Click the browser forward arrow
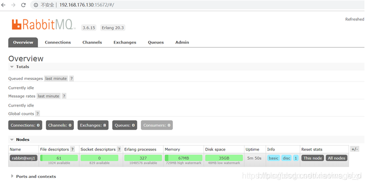This screenshot has width=366, height=185. [x=13, y=5]
